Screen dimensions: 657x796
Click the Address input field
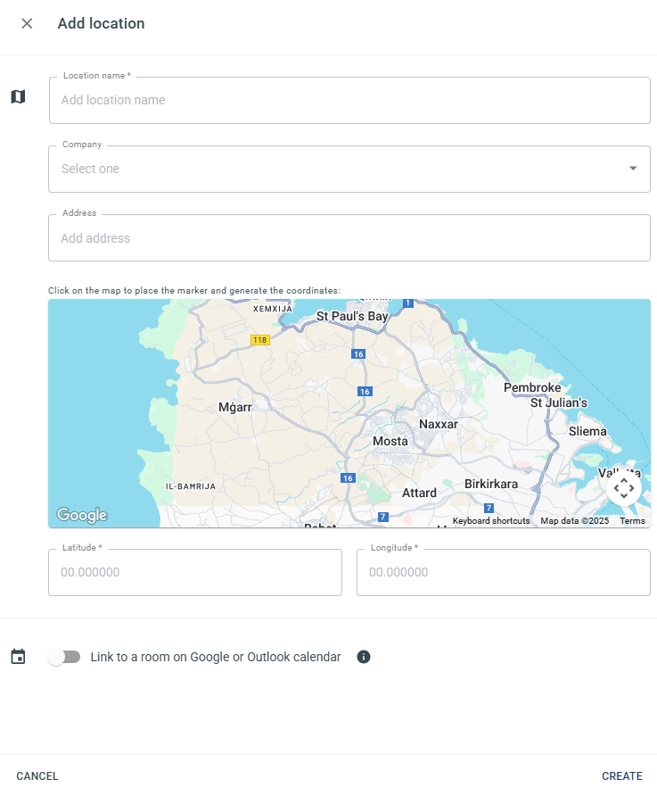click(x=349, y=238)
